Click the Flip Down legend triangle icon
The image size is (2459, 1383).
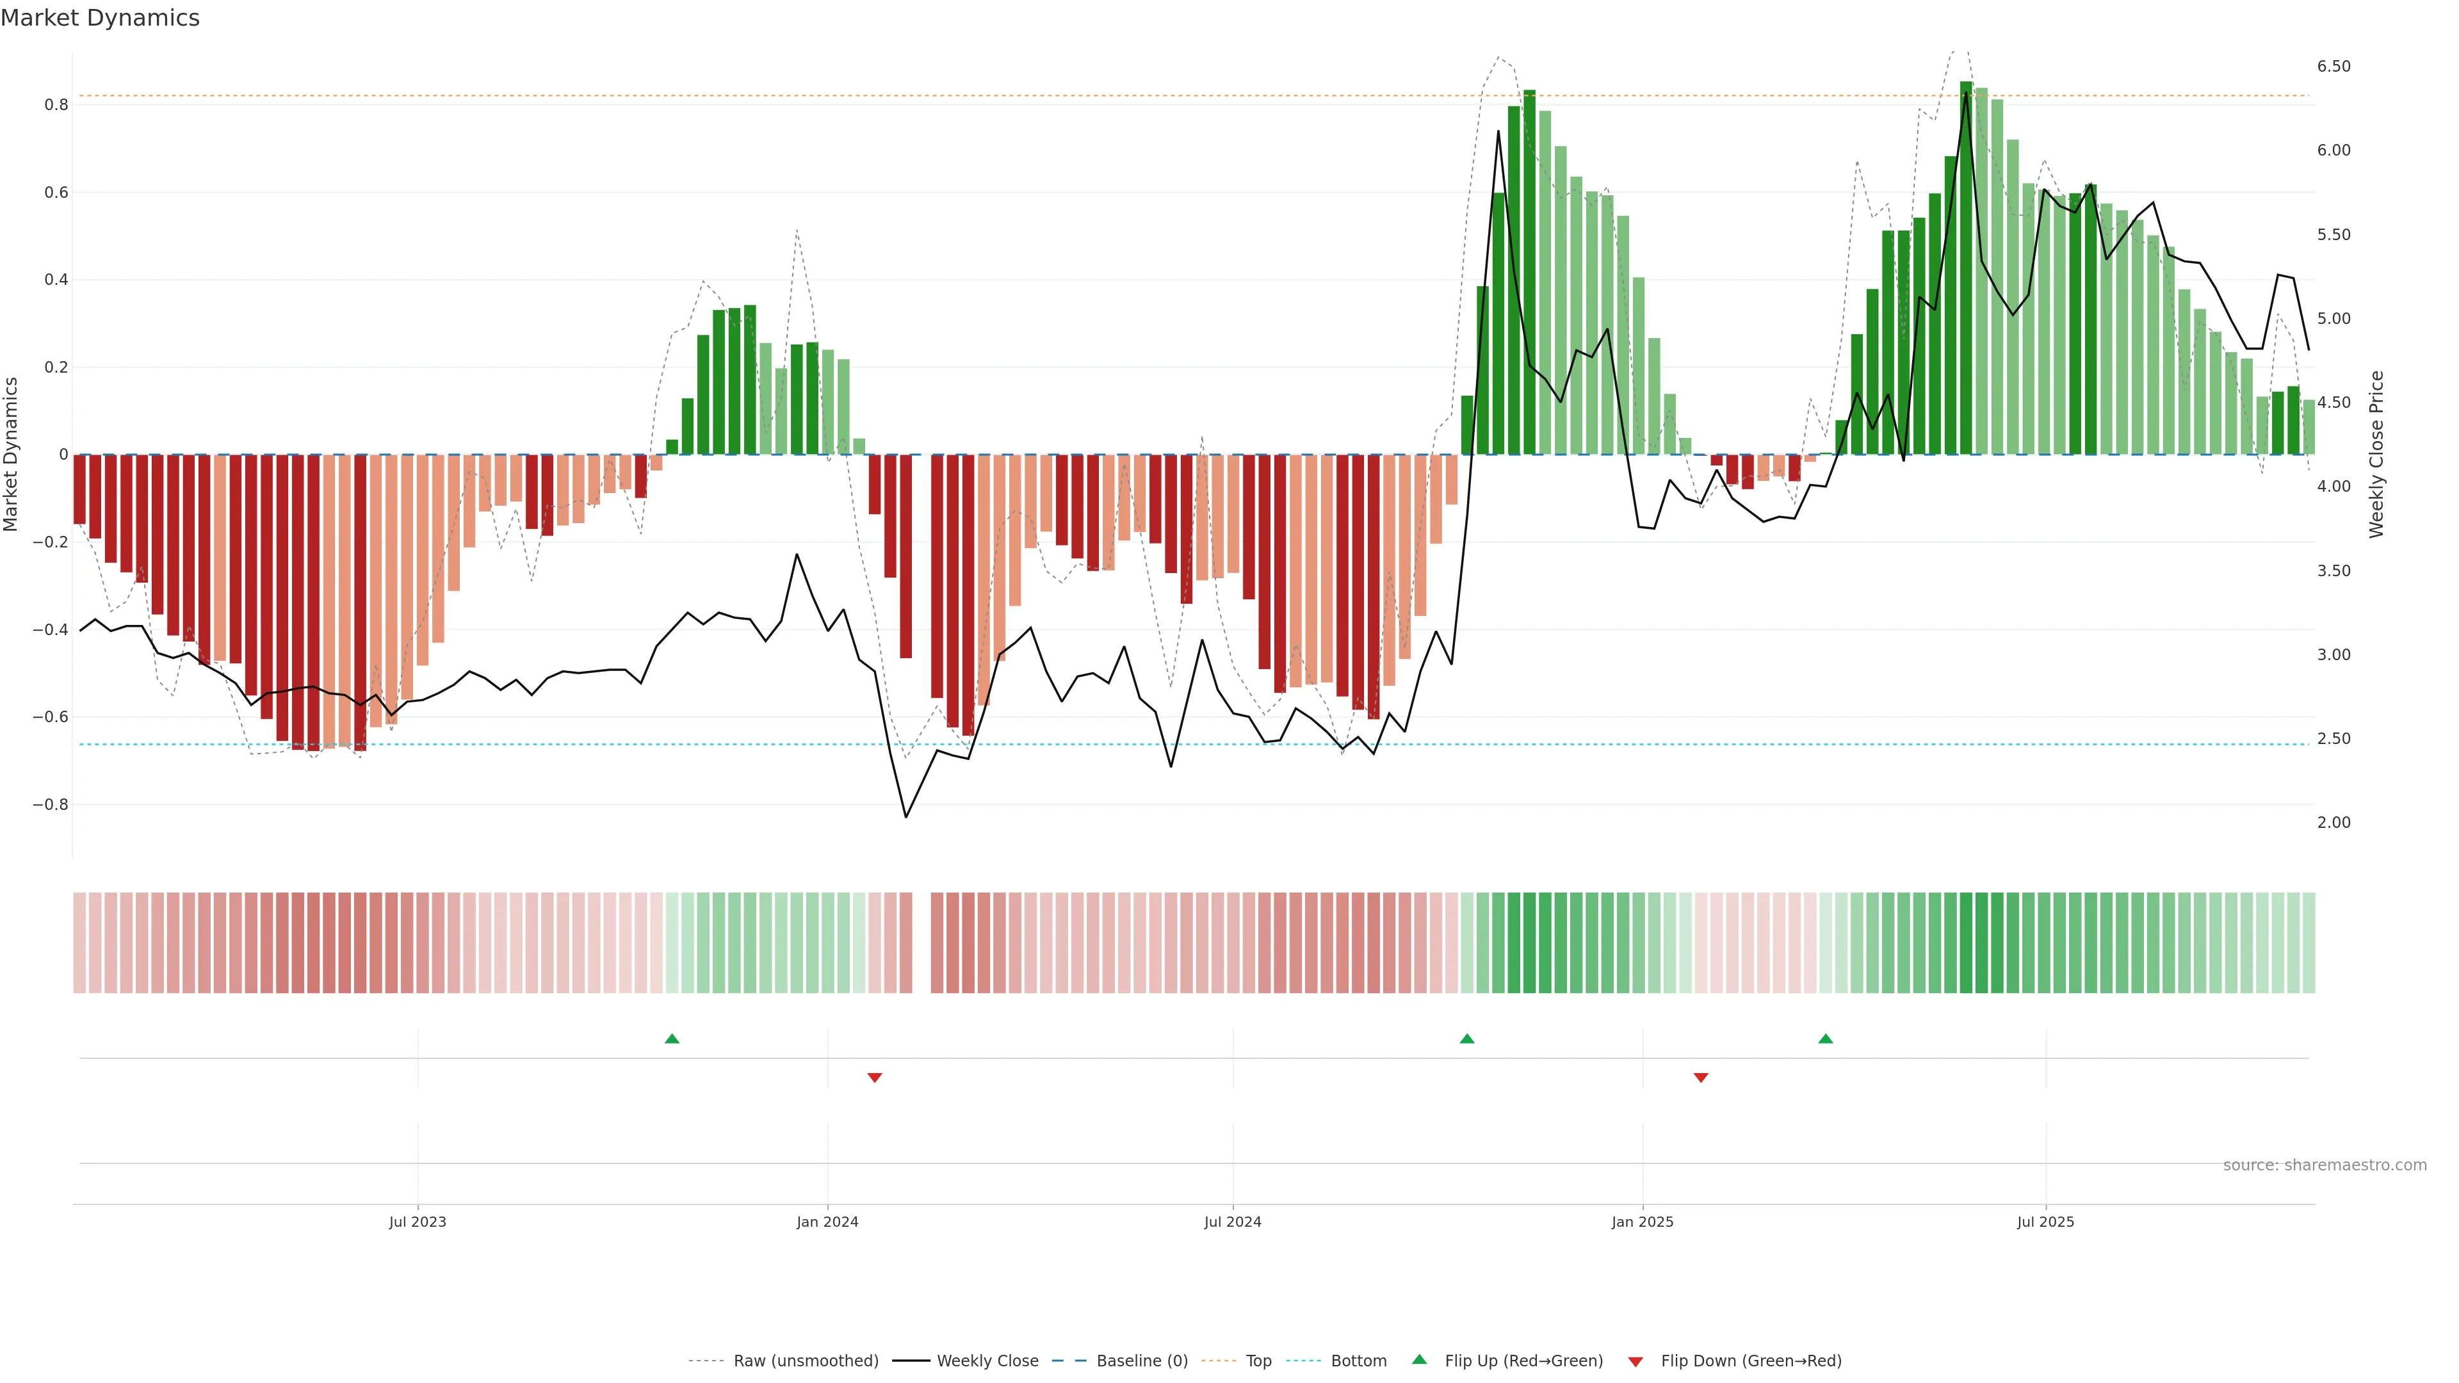tap(1635, 1362)
